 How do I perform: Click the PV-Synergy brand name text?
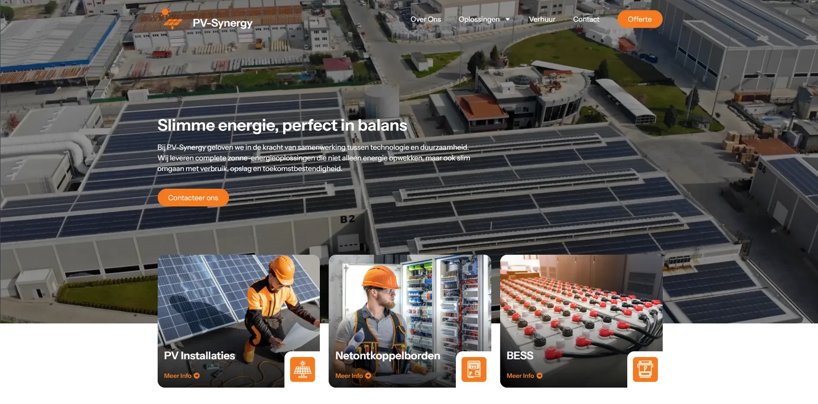point(223,23)
